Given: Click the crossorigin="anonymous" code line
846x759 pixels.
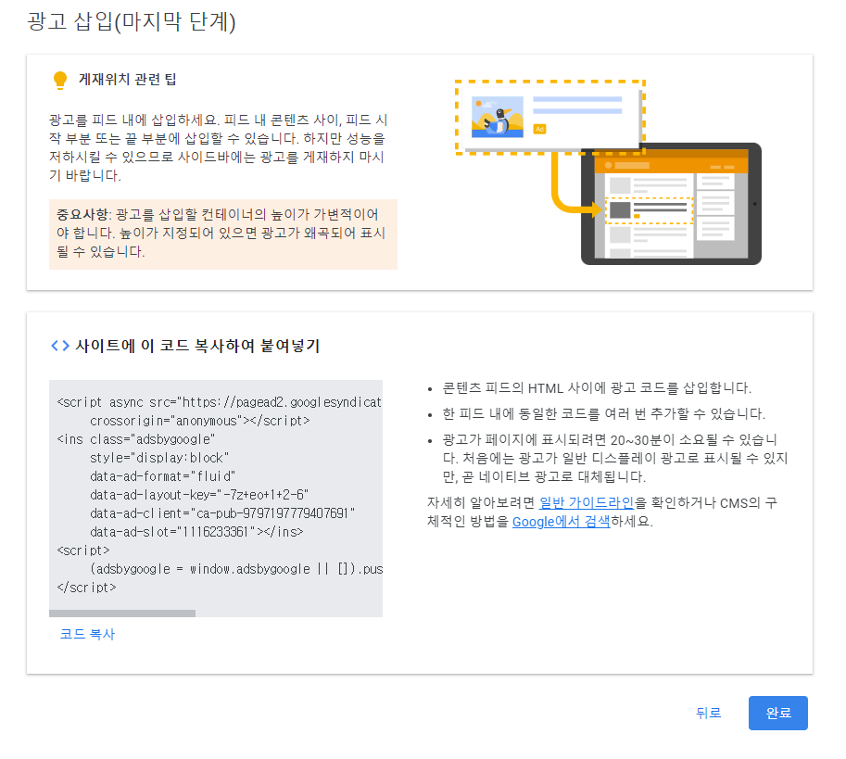Looking at the screenshot, I should click(199, 421).
